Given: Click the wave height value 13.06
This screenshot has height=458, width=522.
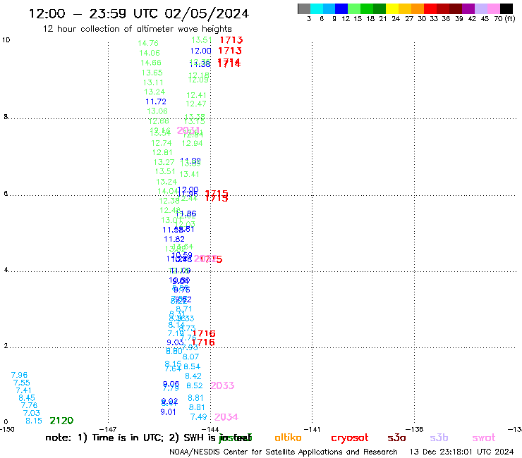Looking at the screenshot, I should (157, 111).
